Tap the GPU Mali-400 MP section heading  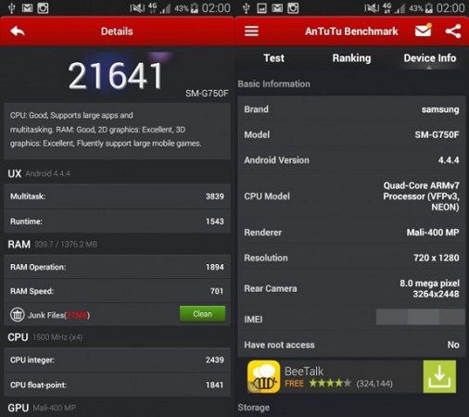42,408
